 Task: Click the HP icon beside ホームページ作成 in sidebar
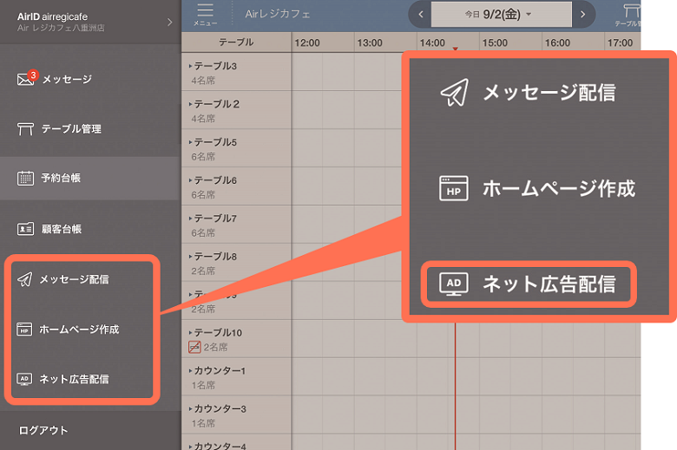coord(24,329)
